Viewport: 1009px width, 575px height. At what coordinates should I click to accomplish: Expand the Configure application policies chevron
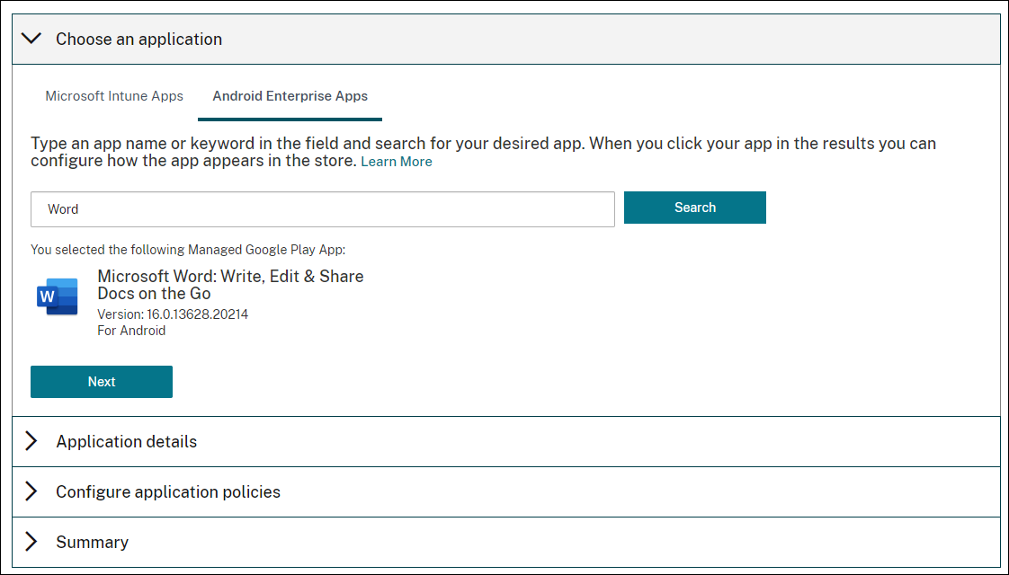31,491
